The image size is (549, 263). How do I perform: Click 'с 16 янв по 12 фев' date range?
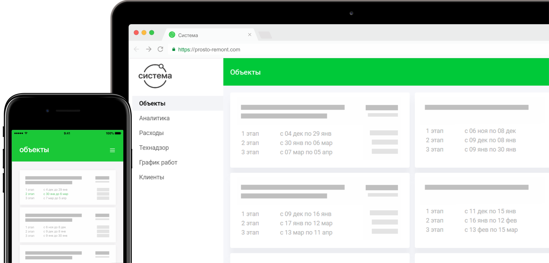[491, 221]
